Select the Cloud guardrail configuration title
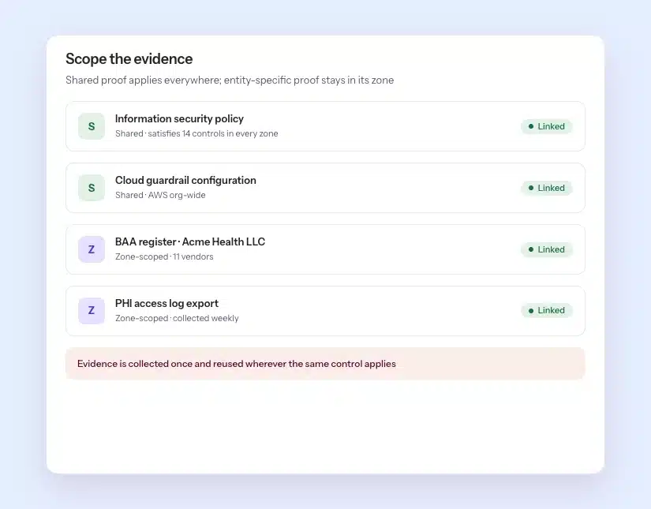Image resolution: width=651 pixels, height=509 pixels. pyautogui.click(x=185, y=180)
